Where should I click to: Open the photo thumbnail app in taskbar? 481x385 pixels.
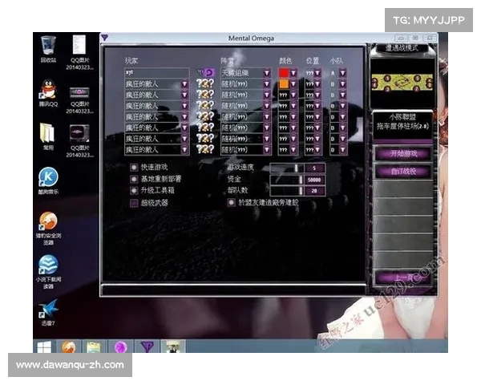pos(172,347)
